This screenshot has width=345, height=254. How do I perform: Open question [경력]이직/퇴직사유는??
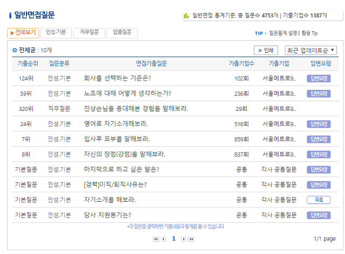pyautogui.click(x=115, y=185)
